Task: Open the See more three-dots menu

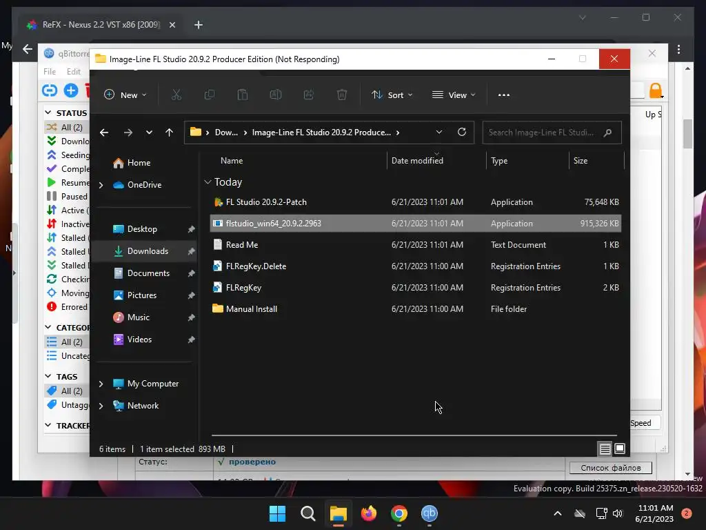Action: (x=504, y=95)
